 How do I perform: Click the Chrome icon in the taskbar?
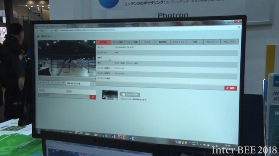click(x=79, y=133)
